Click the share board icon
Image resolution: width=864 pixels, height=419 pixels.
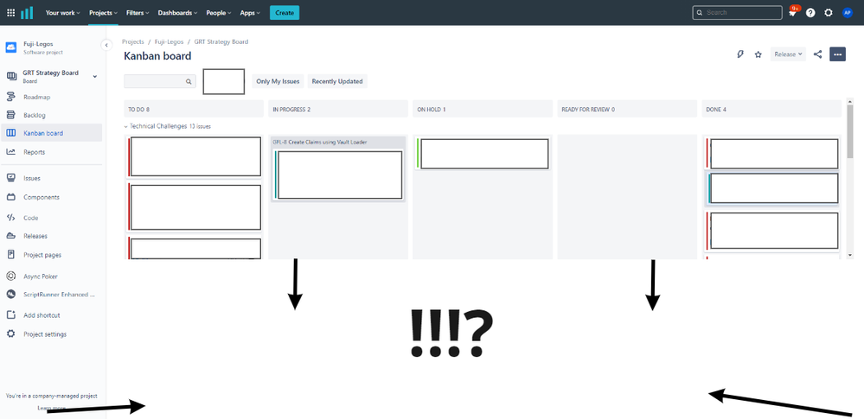point(818,54)
